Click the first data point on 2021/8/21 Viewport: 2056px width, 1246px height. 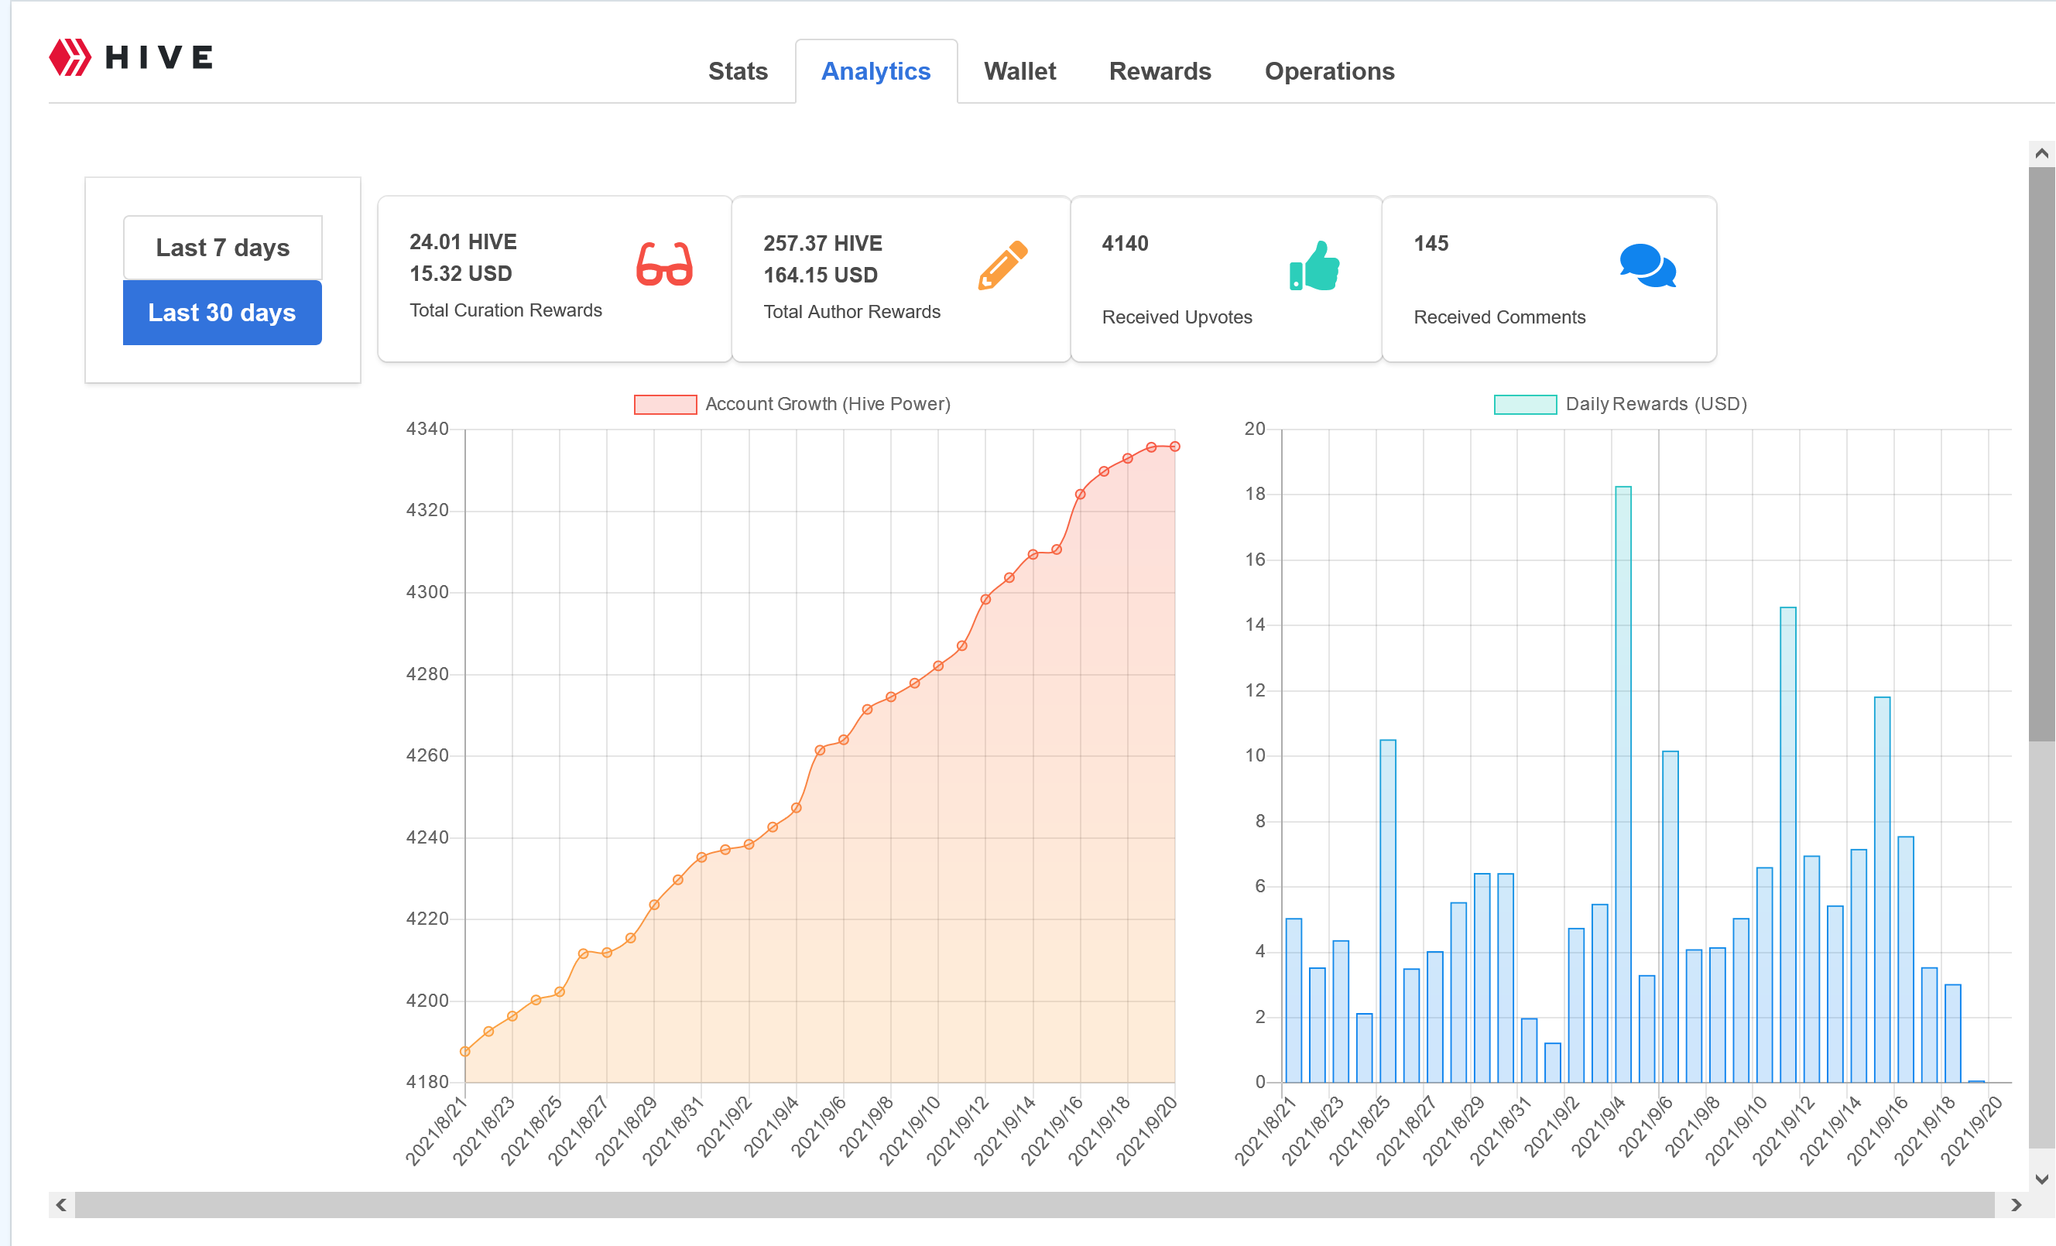click(x=464, y=1052)
